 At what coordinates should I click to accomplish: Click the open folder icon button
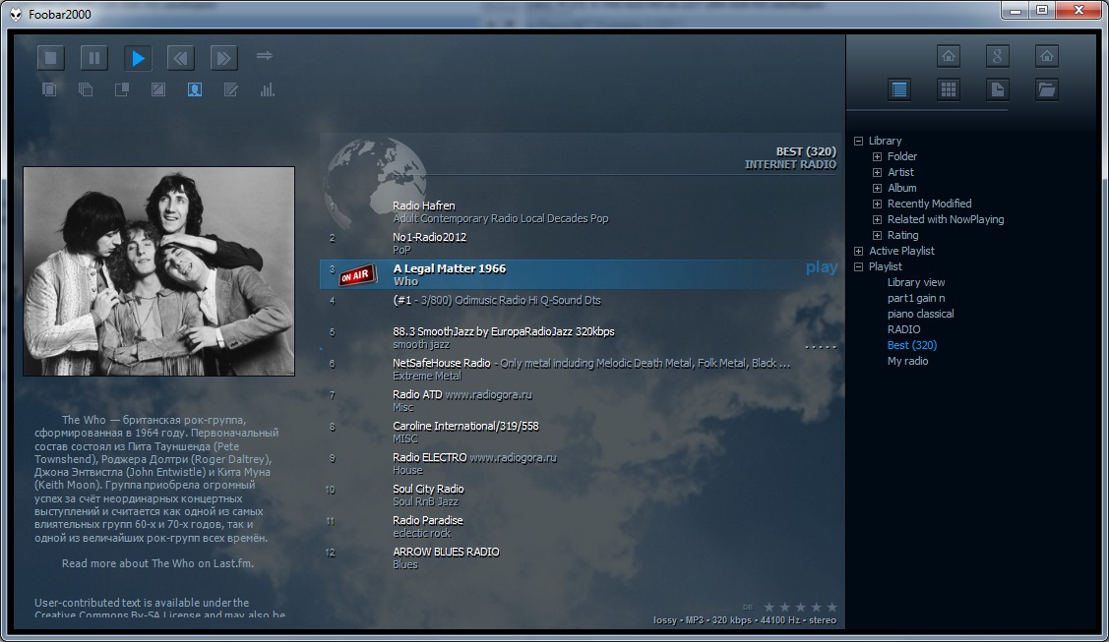[1047, 89]
